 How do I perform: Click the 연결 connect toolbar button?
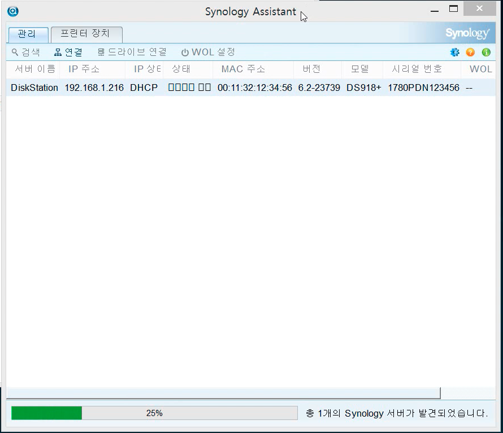click(x=68, y=53)
